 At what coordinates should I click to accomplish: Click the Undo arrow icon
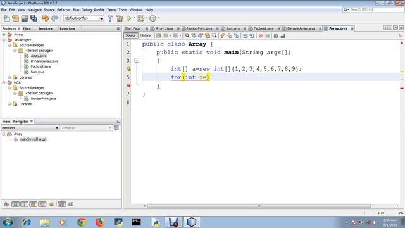(x=45, y=18)
